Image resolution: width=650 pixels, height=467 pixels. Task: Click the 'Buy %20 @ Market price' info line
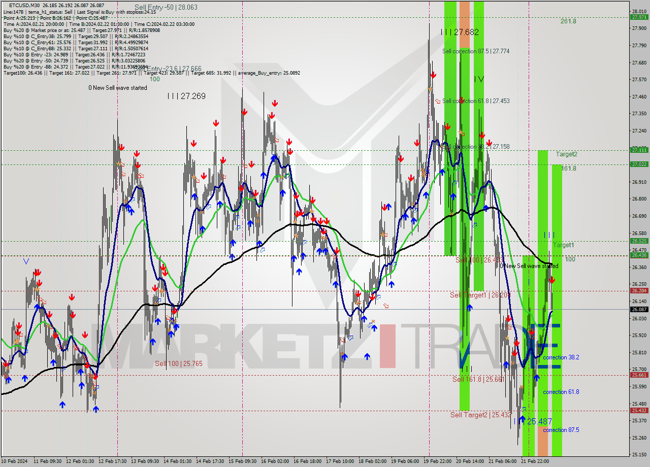82,30
